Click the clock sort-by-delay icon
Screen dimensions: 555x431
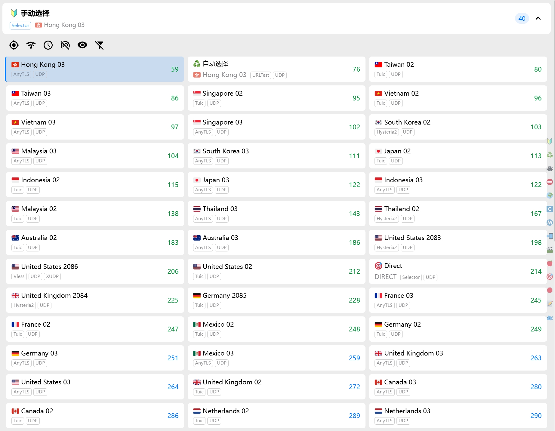48,45
